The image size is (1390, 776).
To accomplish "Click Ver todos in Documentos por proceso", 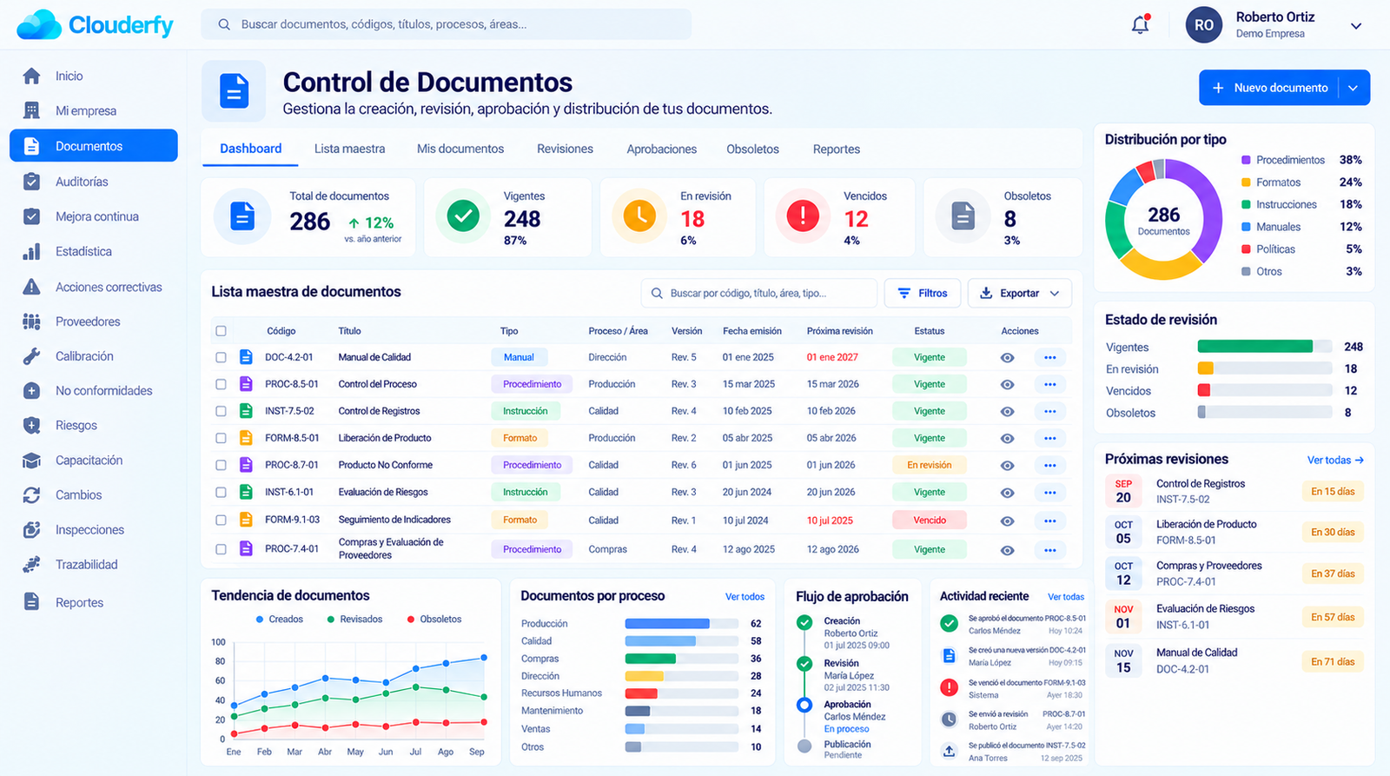I will tap(745, 597).
